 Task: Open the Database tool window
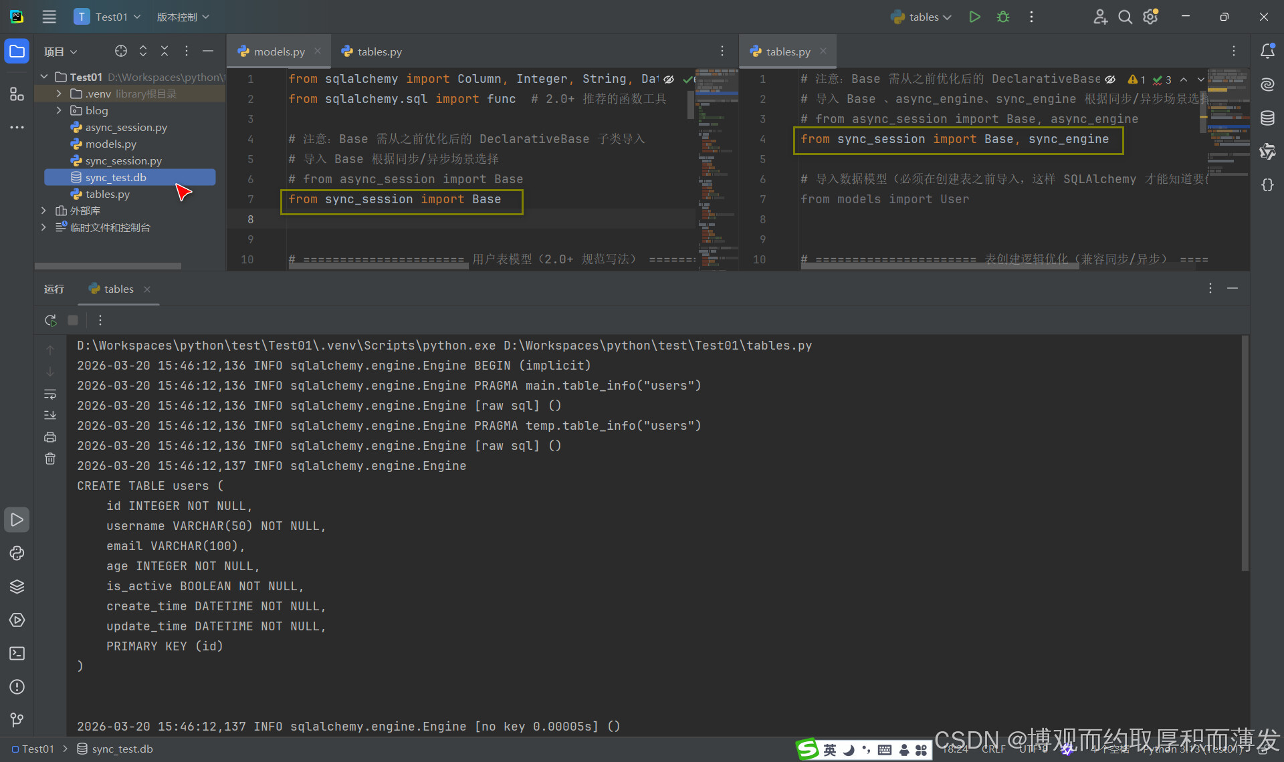pyautogui.click(x=1267, y=118)
